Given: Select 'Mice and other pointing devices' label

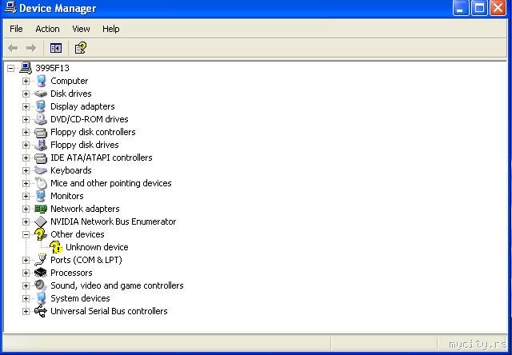Looking at the screenshot, I should click(111, 183).
